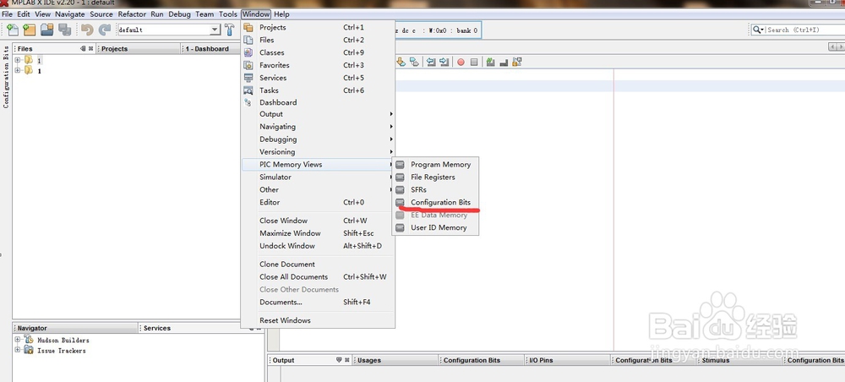Choose Services in the Window menu
845x382 pixels.
[x=318, y=78]
